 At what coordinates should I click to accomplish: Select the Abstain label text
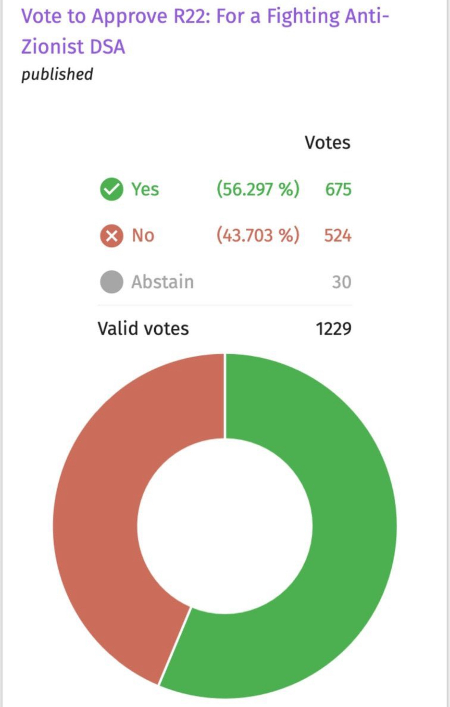162,282
